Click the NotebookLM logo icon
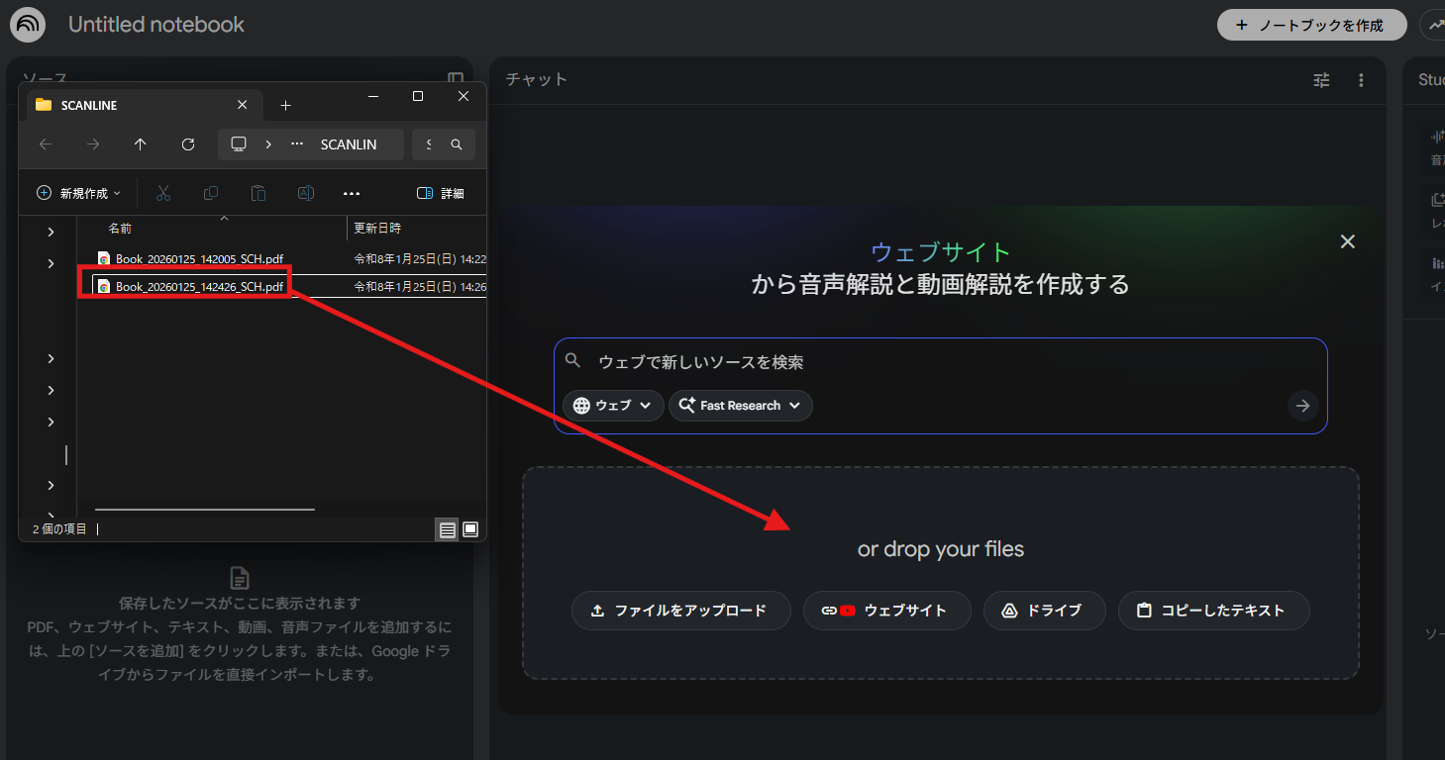This screenshot has height=760, width=1445. tap(27, 24)
